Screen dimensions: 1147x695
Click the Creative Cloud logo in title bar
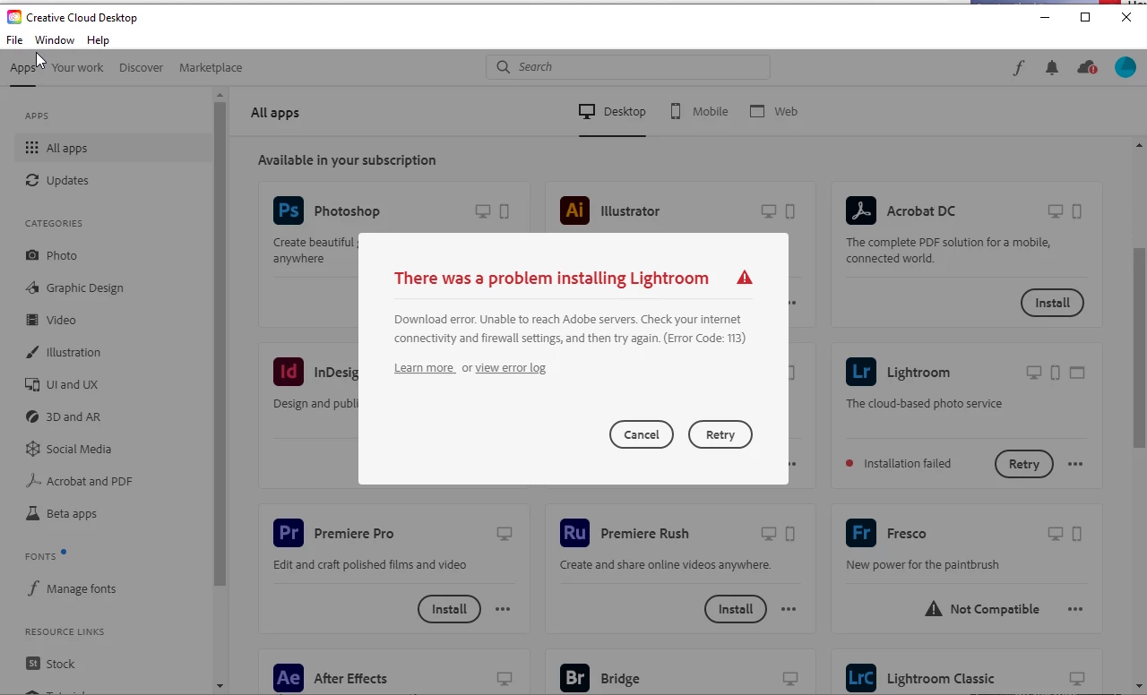(x=14, y=17)
